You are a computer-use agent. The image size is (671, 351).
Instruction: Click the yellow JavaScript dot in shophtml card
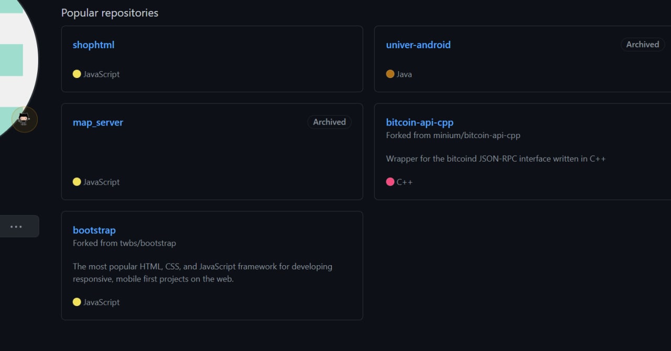coord(77,74)
